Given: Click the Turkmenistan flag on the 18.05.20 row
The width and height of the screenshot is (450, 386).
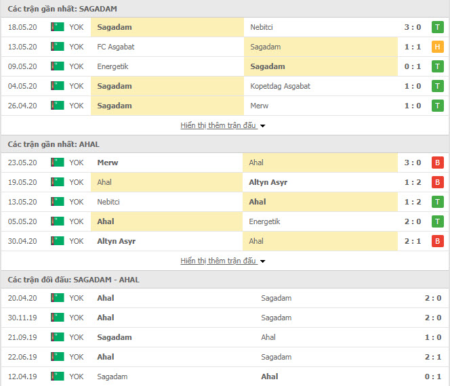Looking at the screenshot, I should pyautogui.click(x=58, y=27).
